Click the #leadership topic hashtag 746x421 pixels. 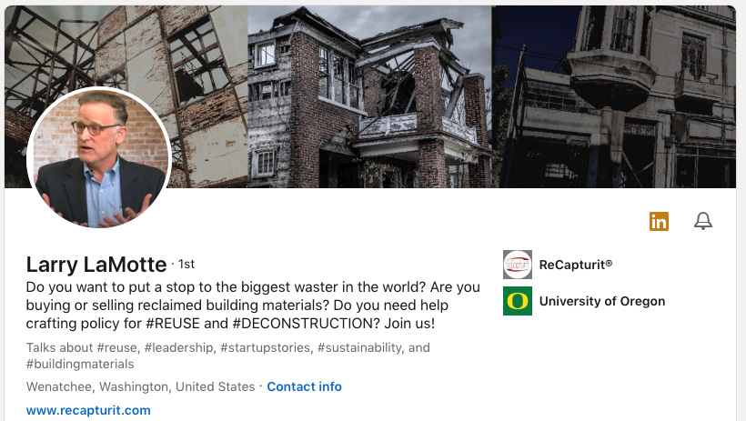coord(179,347)
